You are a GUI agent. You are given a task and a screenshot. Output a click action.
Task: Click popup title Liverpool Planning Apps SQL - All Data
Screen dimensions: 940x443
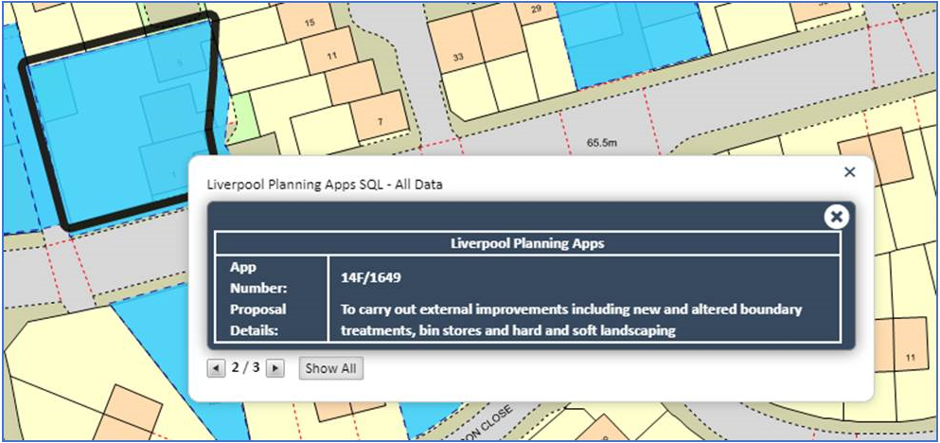pos(325,185)
